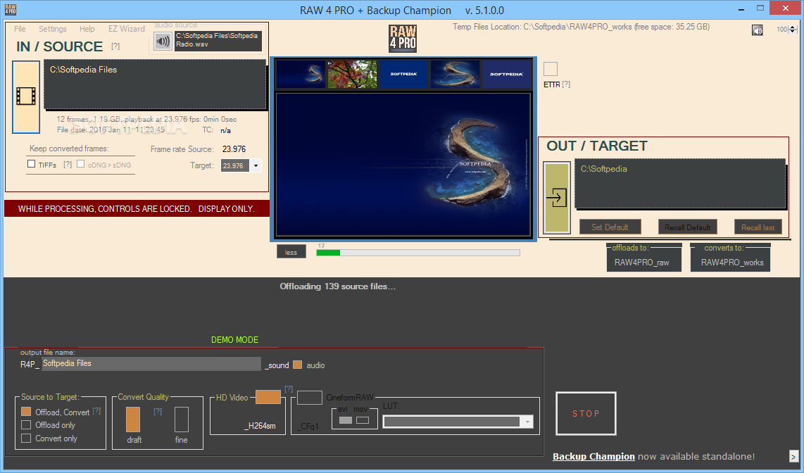Open the LUT dropdown
Image resolution: width=804 pixels, height=473 pixels.
pos(527,421)
